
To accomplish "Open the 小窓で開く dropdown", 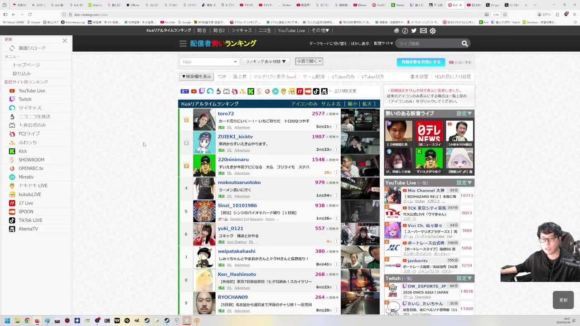I will tap(309, 61).
